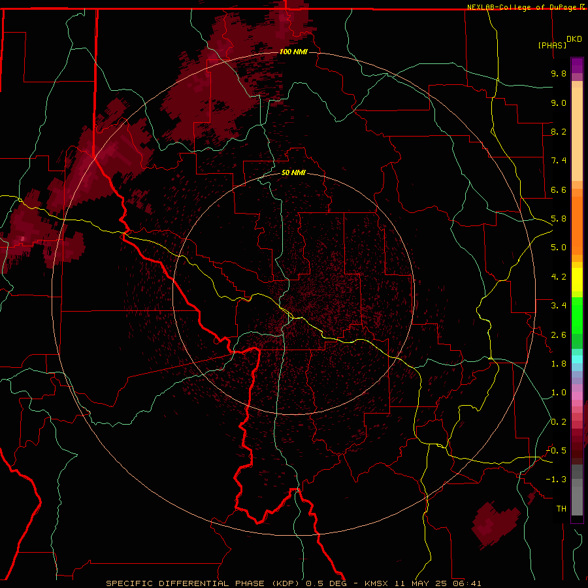Click the DKD [PHAS] legend title
The height and width of the screenshot is (588, 588).
(560, 42)
